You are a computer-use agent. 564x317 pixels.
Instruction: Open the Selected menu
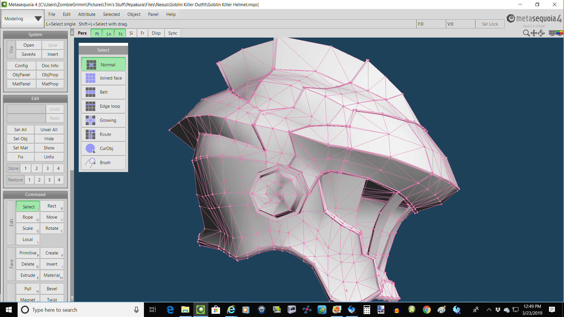111,14
